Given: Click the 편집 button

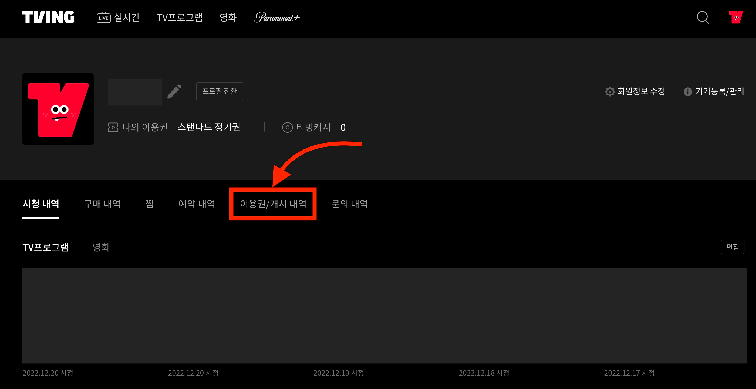Looking at the screenshot, I should click(732, 247).
